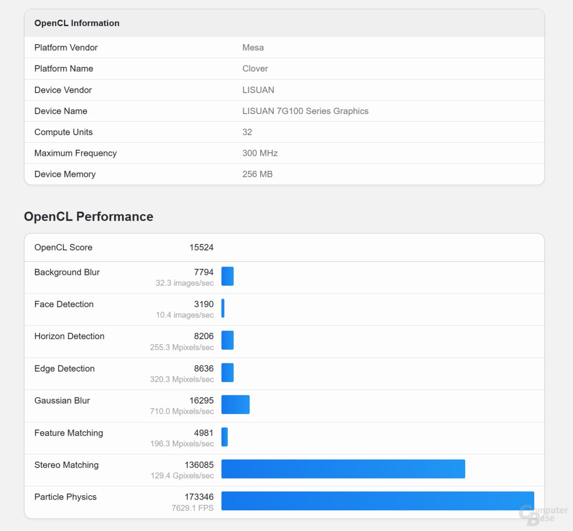573x531 pixels.
Task: Click the Stereo Matching score bar
Action: pos(343,469)
